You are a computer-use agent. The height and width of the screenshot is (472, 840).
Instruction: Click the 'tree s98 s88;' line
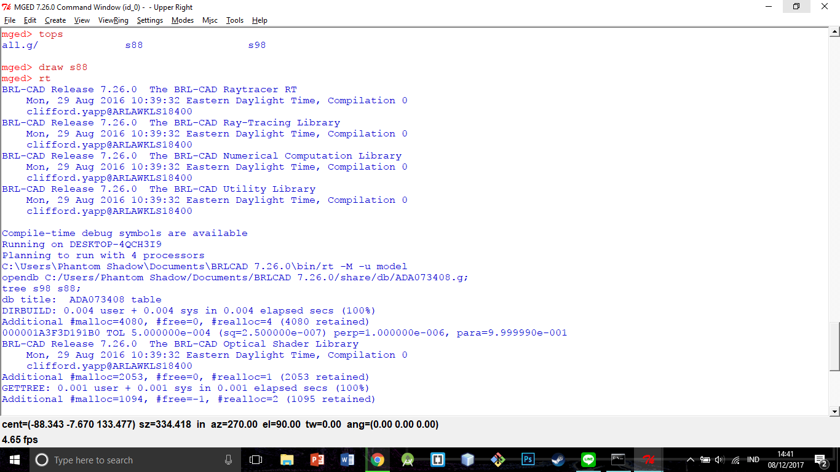pos(42,289)
